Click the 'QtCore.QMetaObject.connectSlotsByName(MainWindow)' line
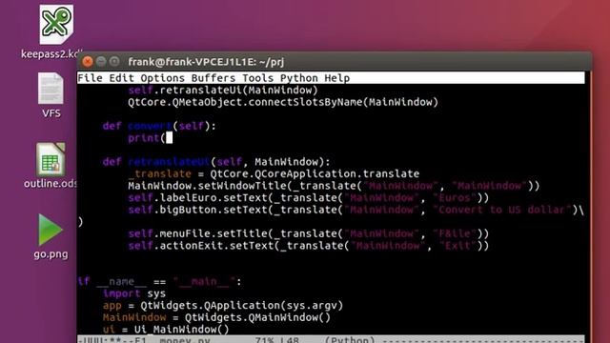The height and width of the screenshot is (343, 610). pos(283,102)
